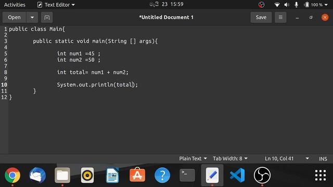Screen dimensions: 333x187
Task: Click the battery indicator icon
Action: click(306, 5)
